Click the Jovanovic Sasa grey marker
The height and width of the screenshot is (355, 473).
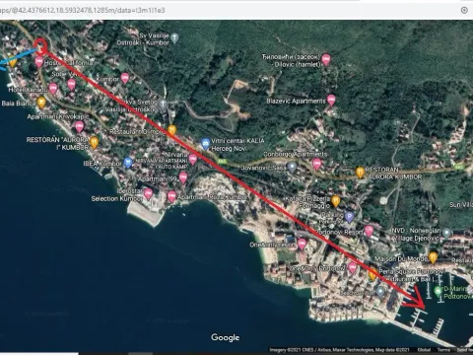click(292, 168)
